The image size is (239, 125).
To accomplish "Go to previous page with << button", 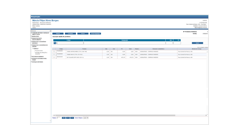I will (x=68, y=118).
